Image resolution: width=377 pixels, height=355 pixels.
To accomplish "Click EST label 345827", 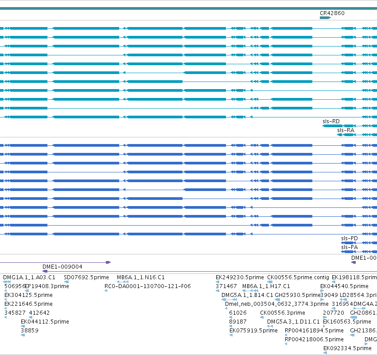I will tap(15, 313).
